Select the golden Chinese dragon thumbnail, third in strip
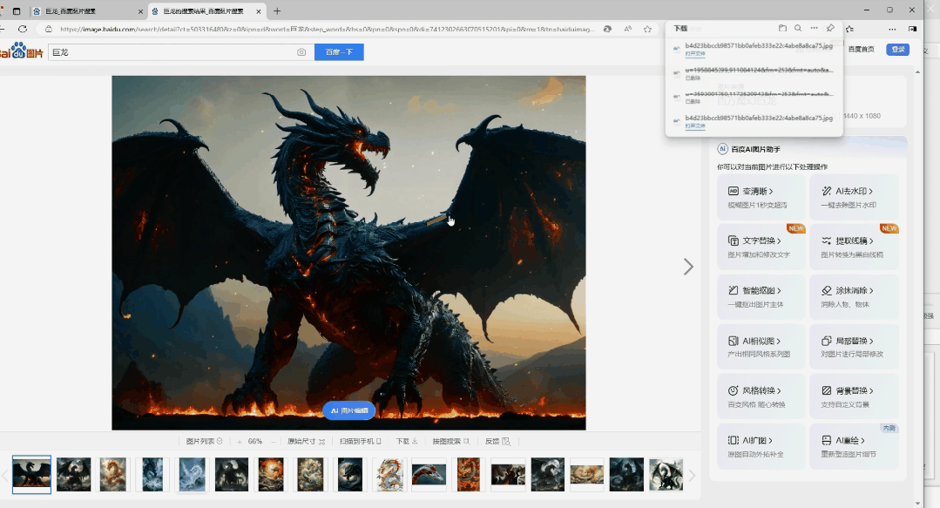This screenshot has width=940, height=508. click(113, 475)
